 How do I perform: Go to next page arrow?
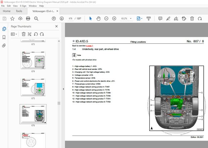62,18
